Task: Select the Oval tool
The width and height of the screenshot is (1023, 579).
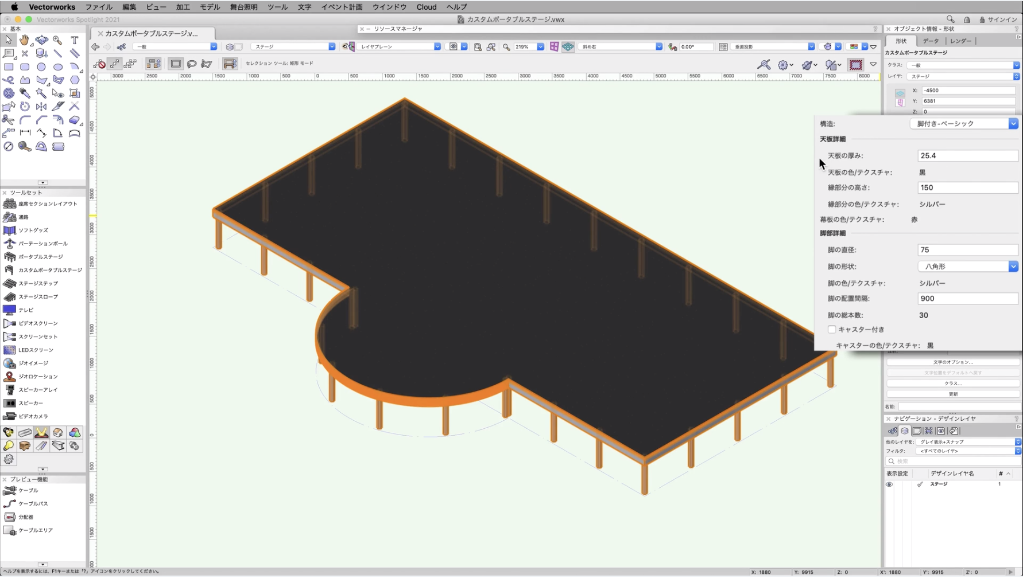Action: pos(58,66)
